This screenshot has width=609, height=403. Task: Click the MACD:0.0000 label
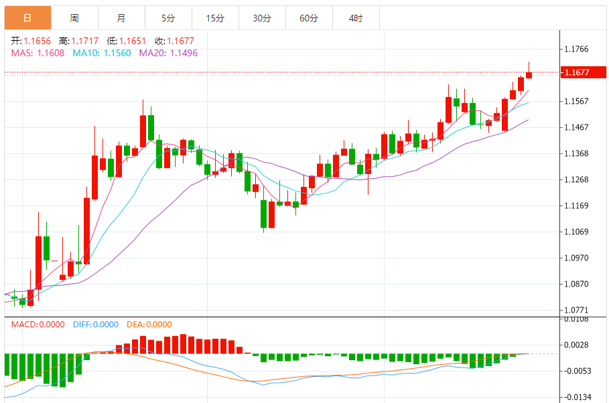(x=38, y=325)
